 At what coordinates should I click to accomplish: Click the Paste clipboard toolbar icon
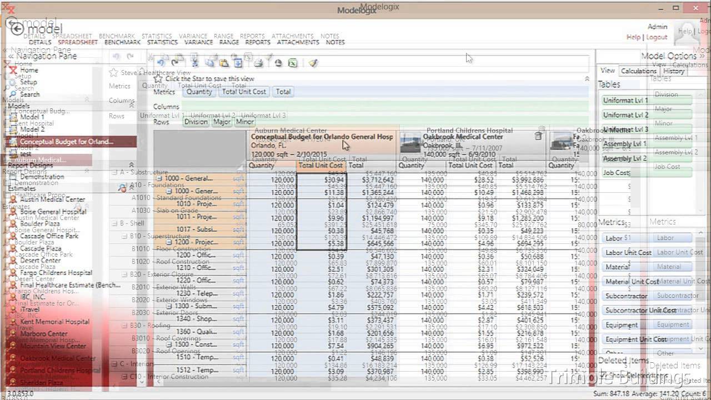[x=224, y=63]
